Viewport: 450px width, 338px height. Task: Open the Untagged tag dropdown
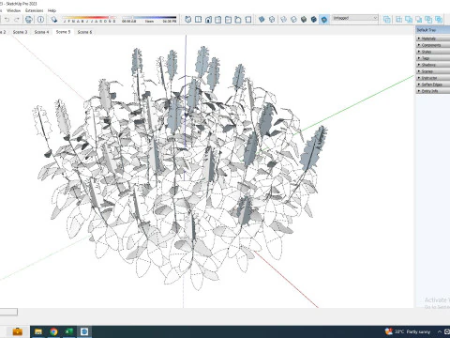(x=355, y=18)
